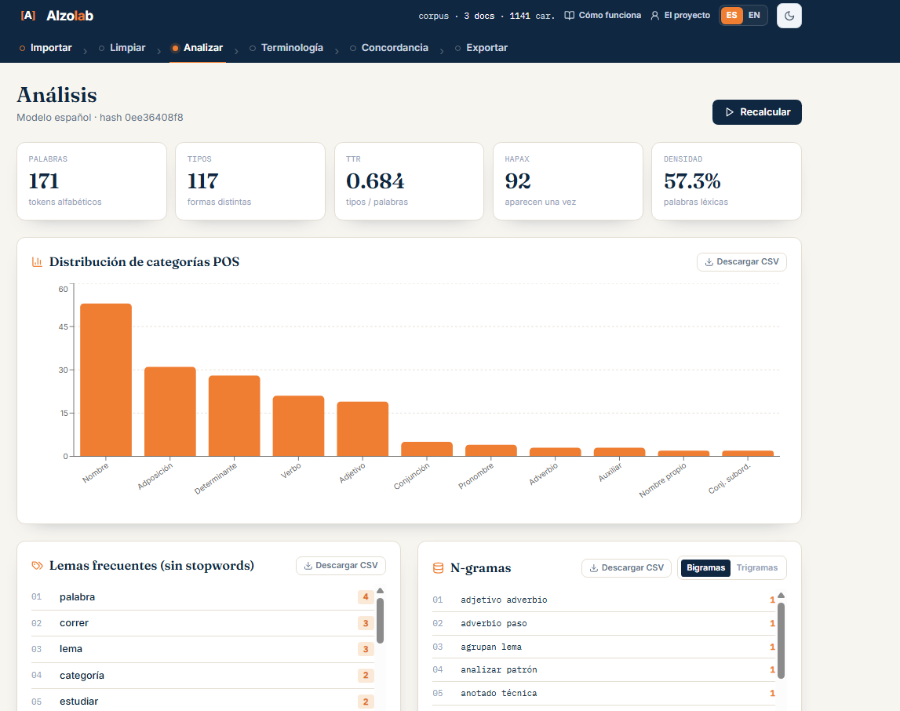Download POS distribution CSV
The image size is (900, 711).
[x=741, y=261]
